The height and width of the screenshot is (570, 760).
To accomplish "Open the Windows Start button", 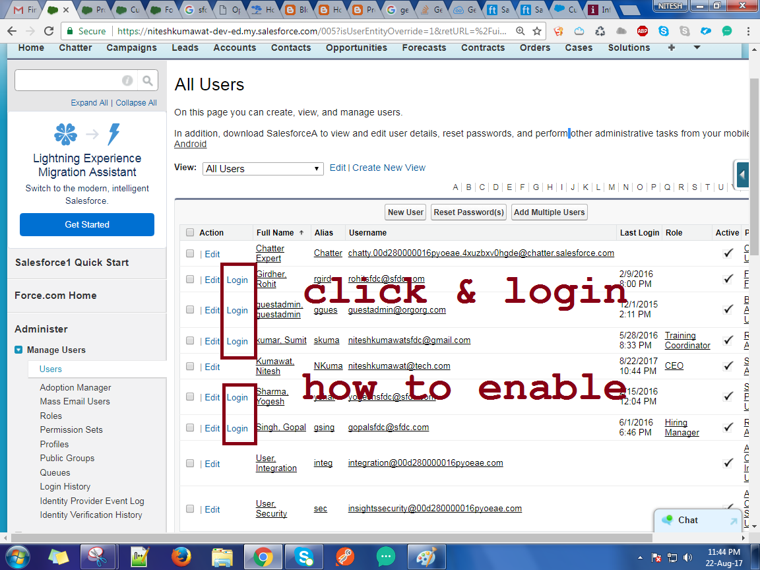I will [17, 557].
